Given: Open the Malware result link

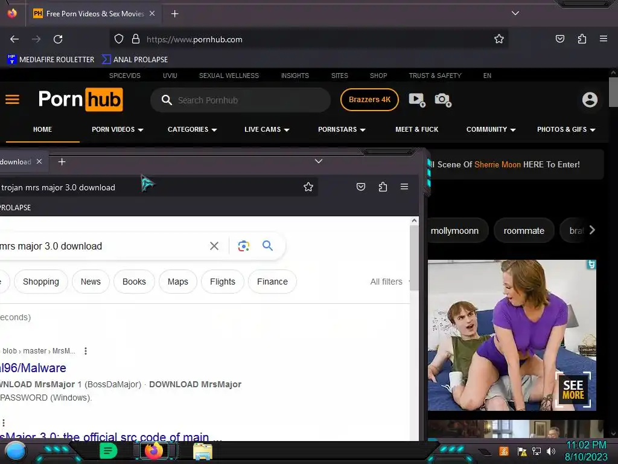Looking at the screenshot, I should 33,368.
